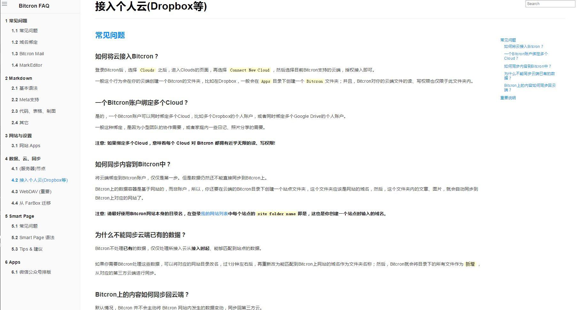Open 1.4 MarkEditor page
Screen dimensions: 577x310
pos(27,65)
